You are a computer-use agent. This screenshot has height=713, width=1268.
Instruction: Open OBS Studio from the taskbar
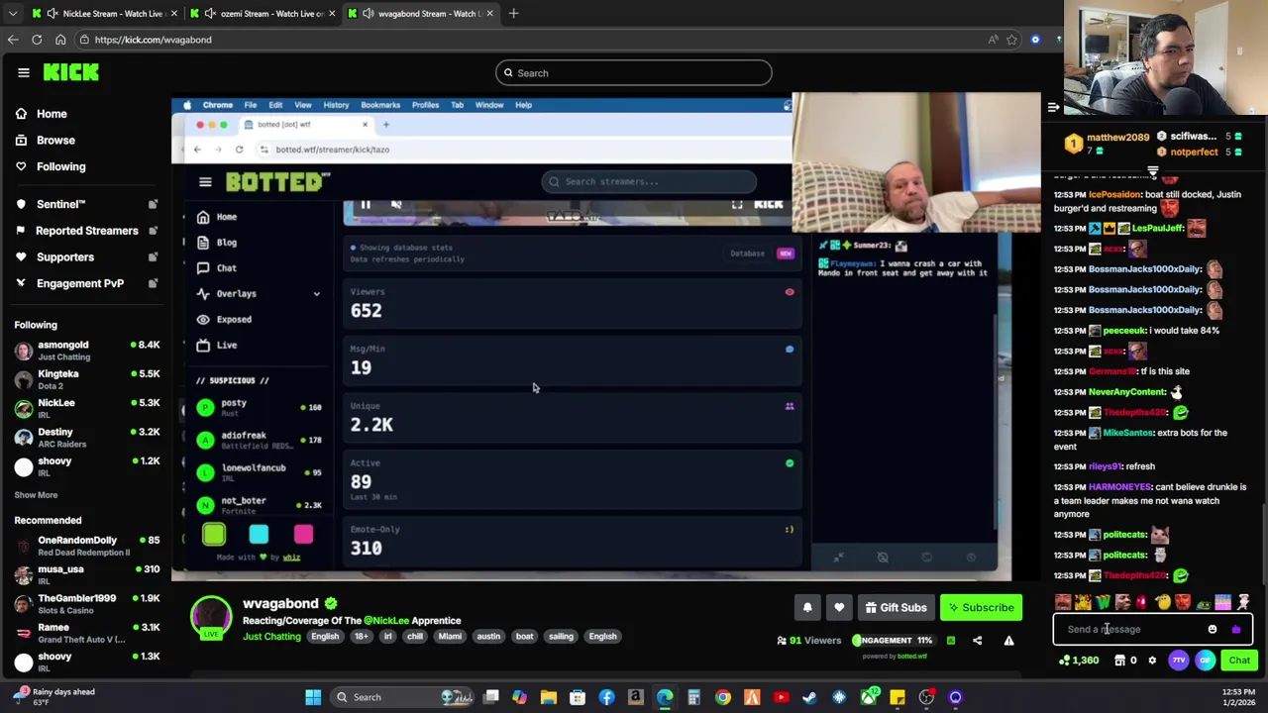(926, 697)
